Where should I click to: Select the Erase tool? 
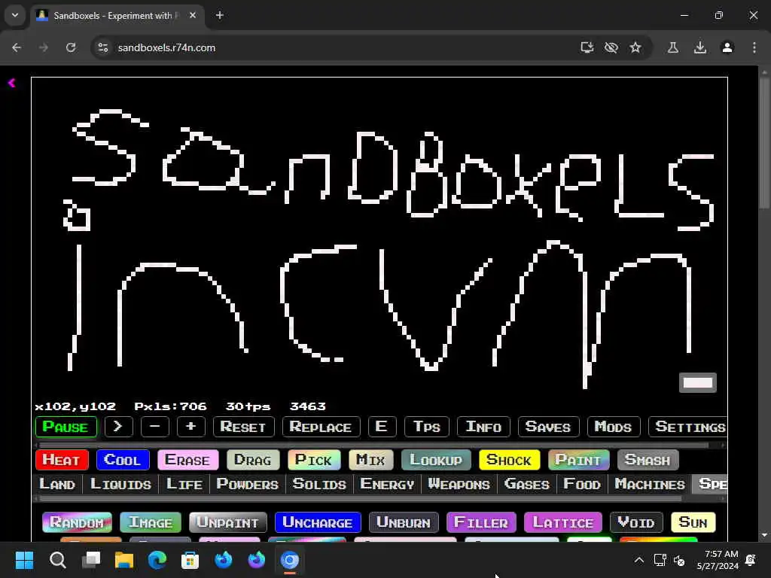[187, 460]
